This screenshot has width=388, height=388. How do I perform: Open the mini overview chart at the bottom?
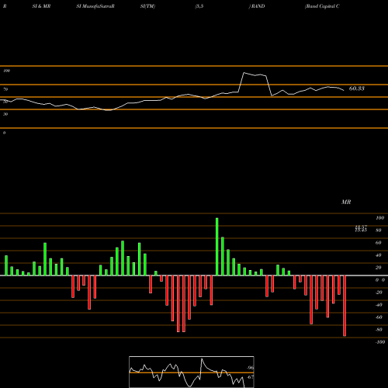click(x=192, y=372)
